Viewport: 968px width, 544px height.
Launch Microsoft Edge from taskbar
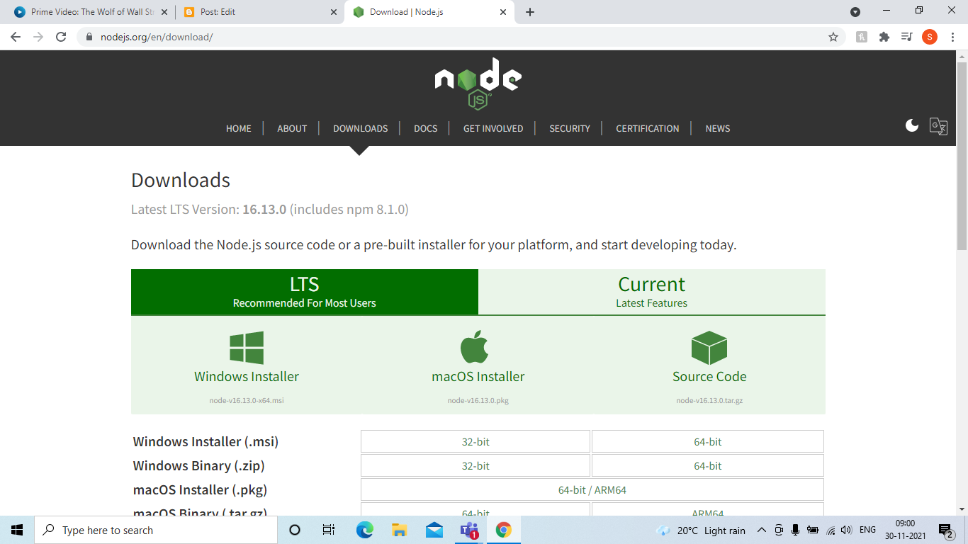[364, 530]
